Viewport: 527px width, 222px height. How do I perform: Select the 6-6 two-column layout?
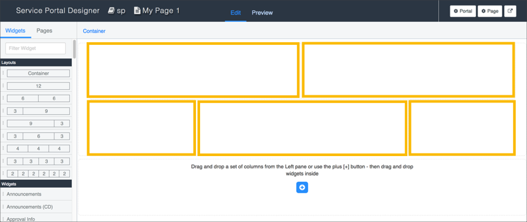(38, 99)
